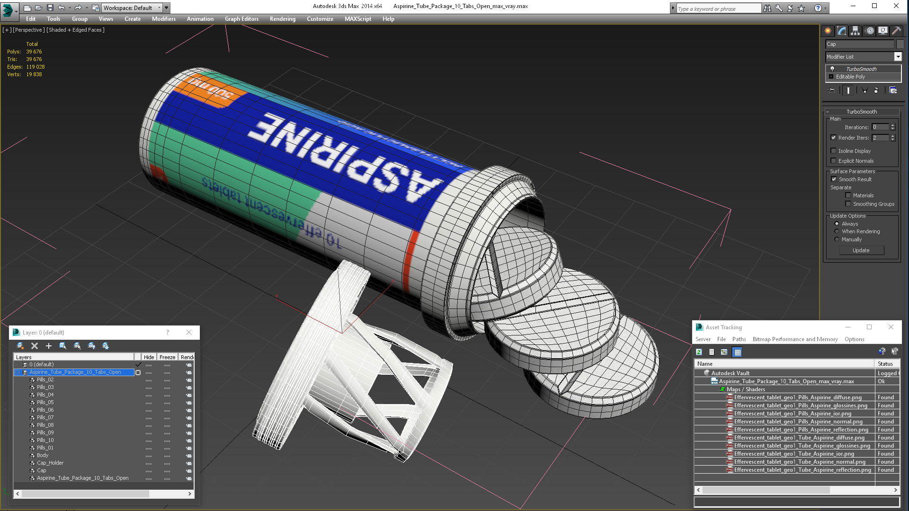The width and height of the screenshot is (909, 511).
Task: Click Delete layer X icon
Action: (35, 346)
